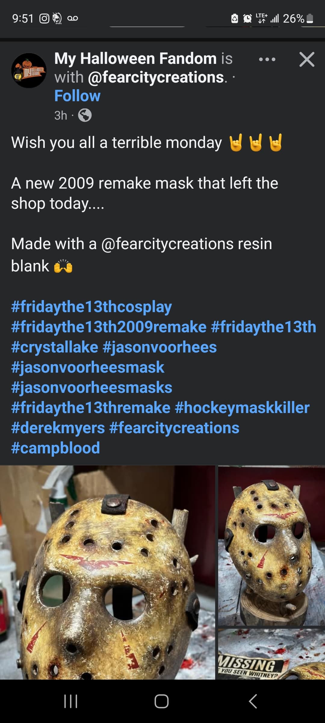Viewport: 325px width, 723px height.
Task: Tap the #fridaythe13thcosplay hashtag
Action: (91, 307)
